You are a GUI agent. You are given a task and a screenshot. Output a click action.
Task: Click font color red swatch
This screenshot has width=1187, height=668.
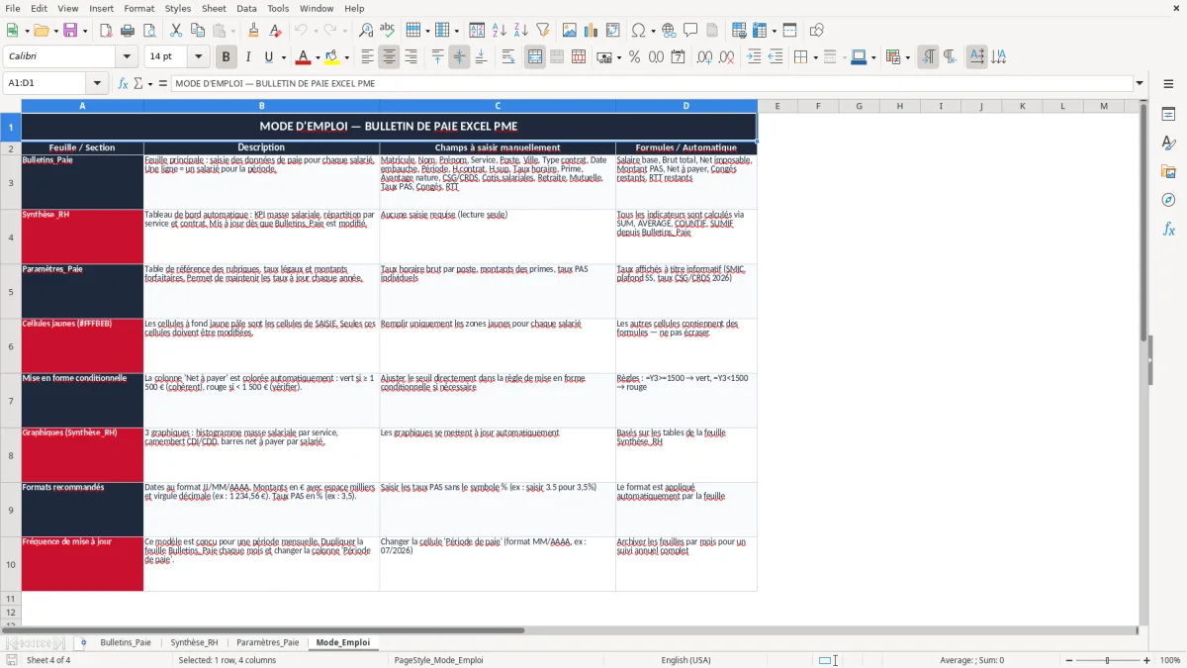(304, 57)
